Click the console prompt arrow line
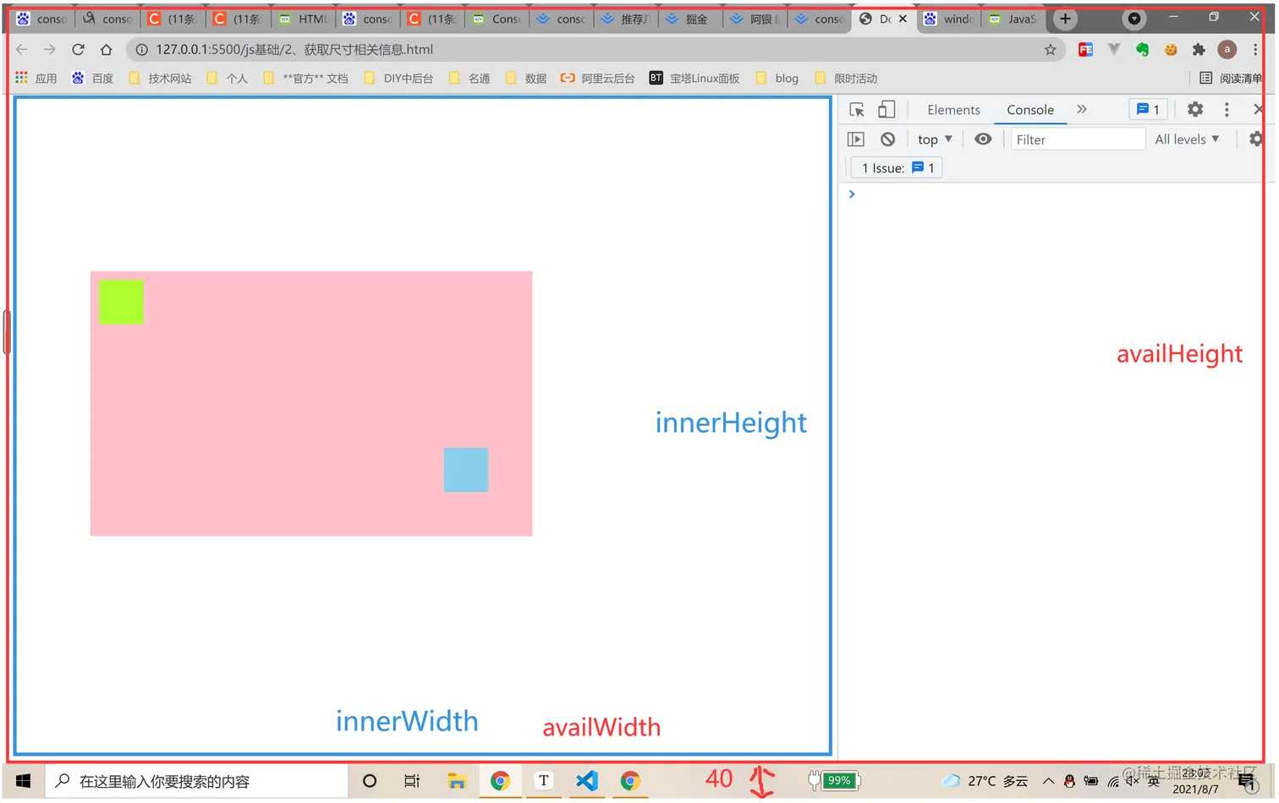The height and width of the screenshot is (803, 1279). click(852, 194)
